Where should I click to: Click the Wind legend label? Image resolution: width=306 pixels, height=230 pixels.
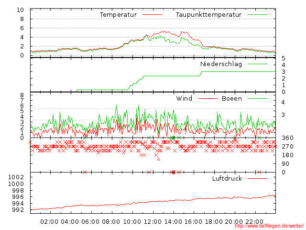click(x=184, y=98)
